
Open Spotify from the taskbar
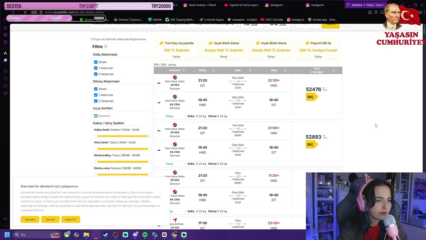coord(145,235)
